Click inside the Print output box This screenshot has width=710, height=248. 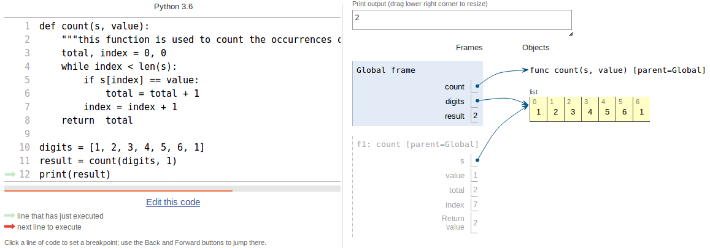[x=462, y=20]
